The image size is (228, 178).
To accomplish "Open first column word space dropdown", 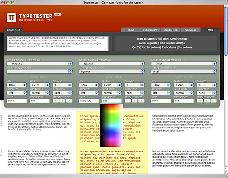I will click(40, 93).
